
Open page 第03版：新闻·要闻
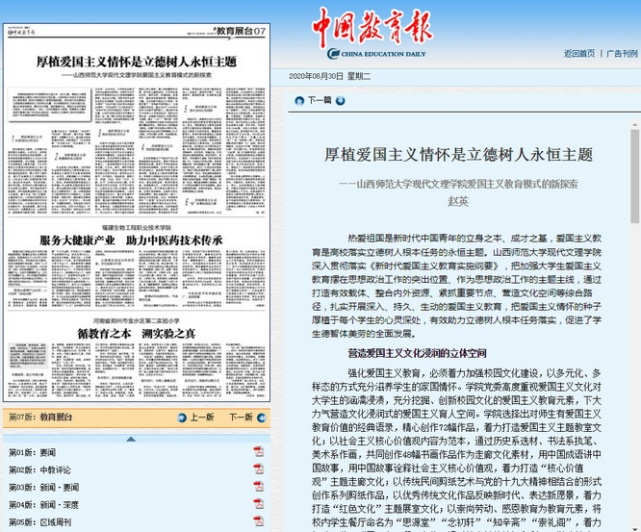44,488
